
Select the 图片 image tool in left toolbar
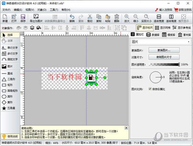coord(10,67)
